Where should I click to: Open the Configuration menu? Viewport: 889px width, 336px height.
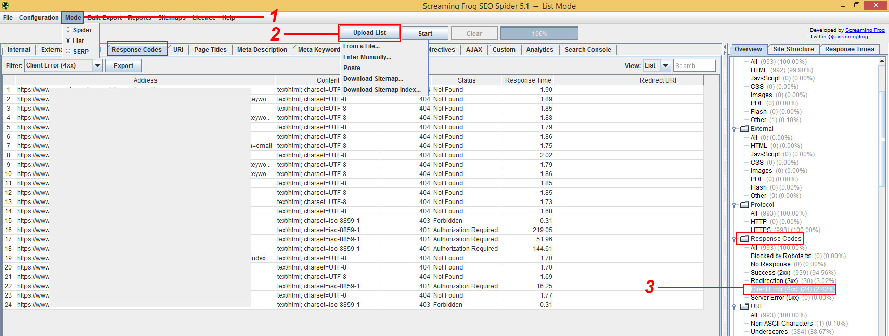39,18
